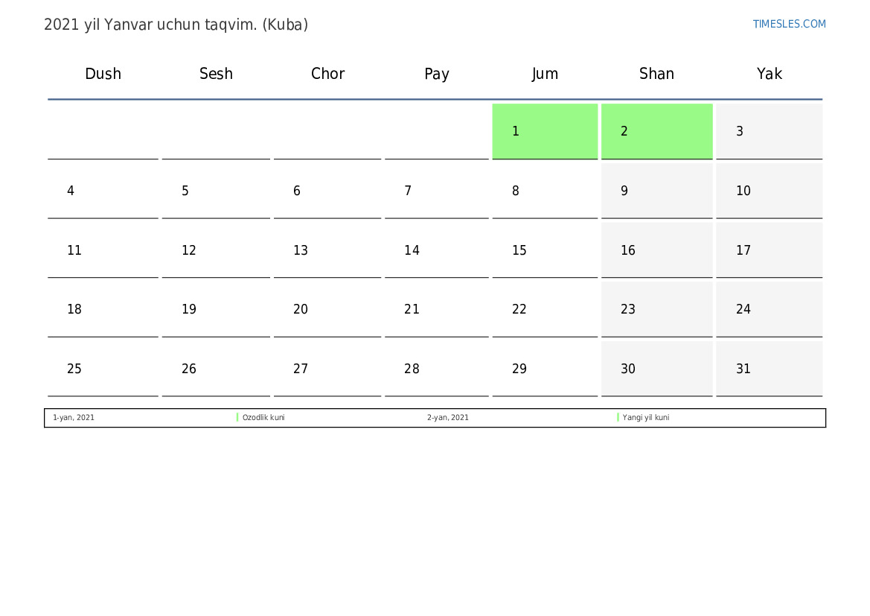Select day 19 in the calendar
The image size is (870, 616).
tap(216, 309)
